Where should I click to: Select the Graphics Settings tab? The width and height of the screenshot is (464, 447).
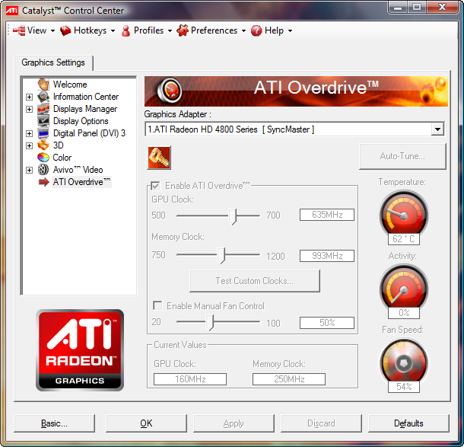(53, 62)
